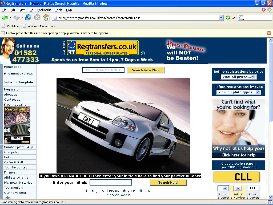
Task: Click the 'Search Again' link
Action: tap(119, 195)
